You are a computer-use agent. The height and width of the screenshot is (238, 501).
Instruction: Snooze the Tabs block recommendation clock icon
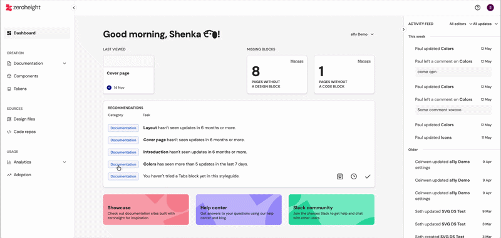pyautogui.click(x=354, y=176)
